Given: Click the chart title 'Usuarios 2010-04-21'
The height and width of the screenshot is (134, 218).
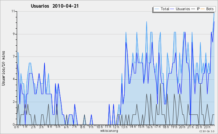Looking at the screenshot, I should point(54,6).
